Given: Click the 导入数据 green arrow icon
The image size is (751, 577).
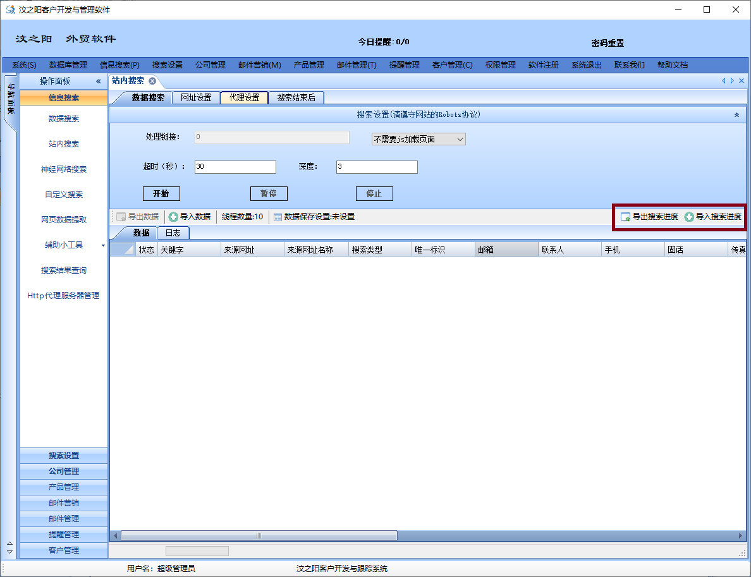Looking at the screenshot, I should coord(173,217).
